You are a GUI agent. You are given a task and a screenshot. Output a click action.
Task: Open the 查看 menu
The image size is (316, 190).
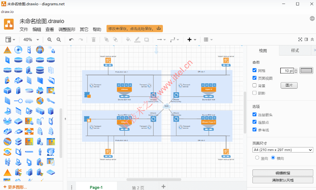pyautogui.click(x=49, y=30)
